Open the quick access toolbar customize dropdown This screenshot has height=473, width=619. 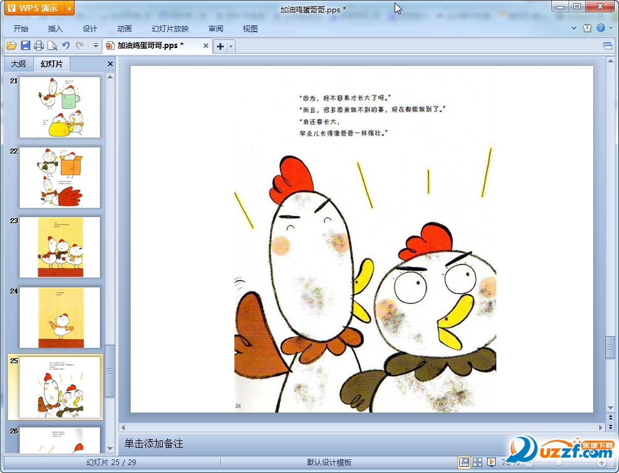pos(96,46)
